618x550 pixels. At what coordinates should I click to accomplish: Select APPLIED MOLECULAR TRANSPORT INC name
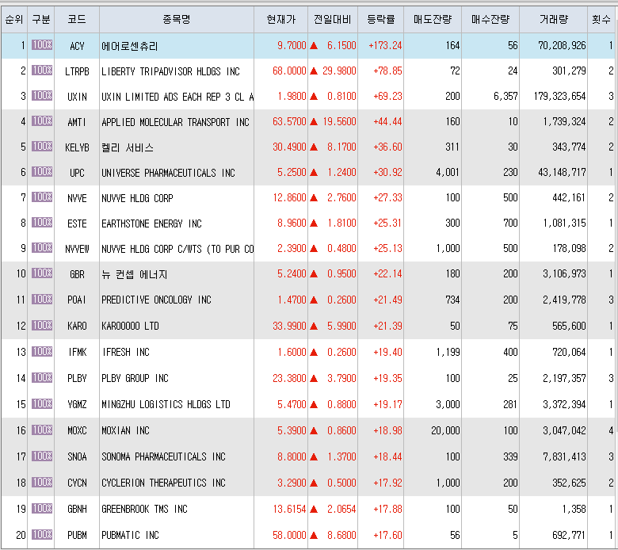point(175,122)
